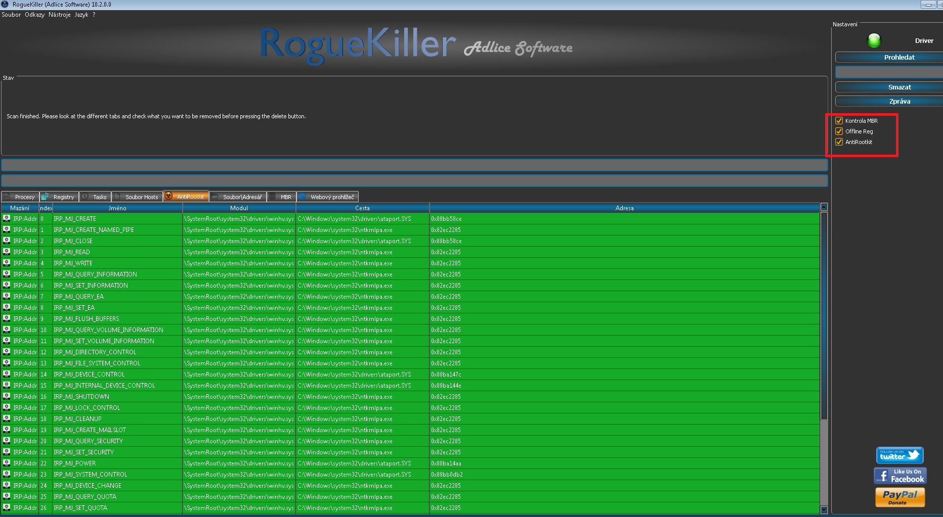Click the delete icon of IRP_MJ_CREATE_NAMED_PIPE row
Screen dimensions: 943x517
[7, 229]
